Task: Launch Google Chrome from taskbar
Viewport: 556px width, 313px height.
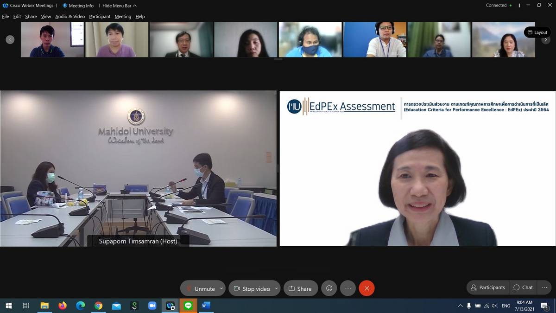Action: tap(98, 306)
